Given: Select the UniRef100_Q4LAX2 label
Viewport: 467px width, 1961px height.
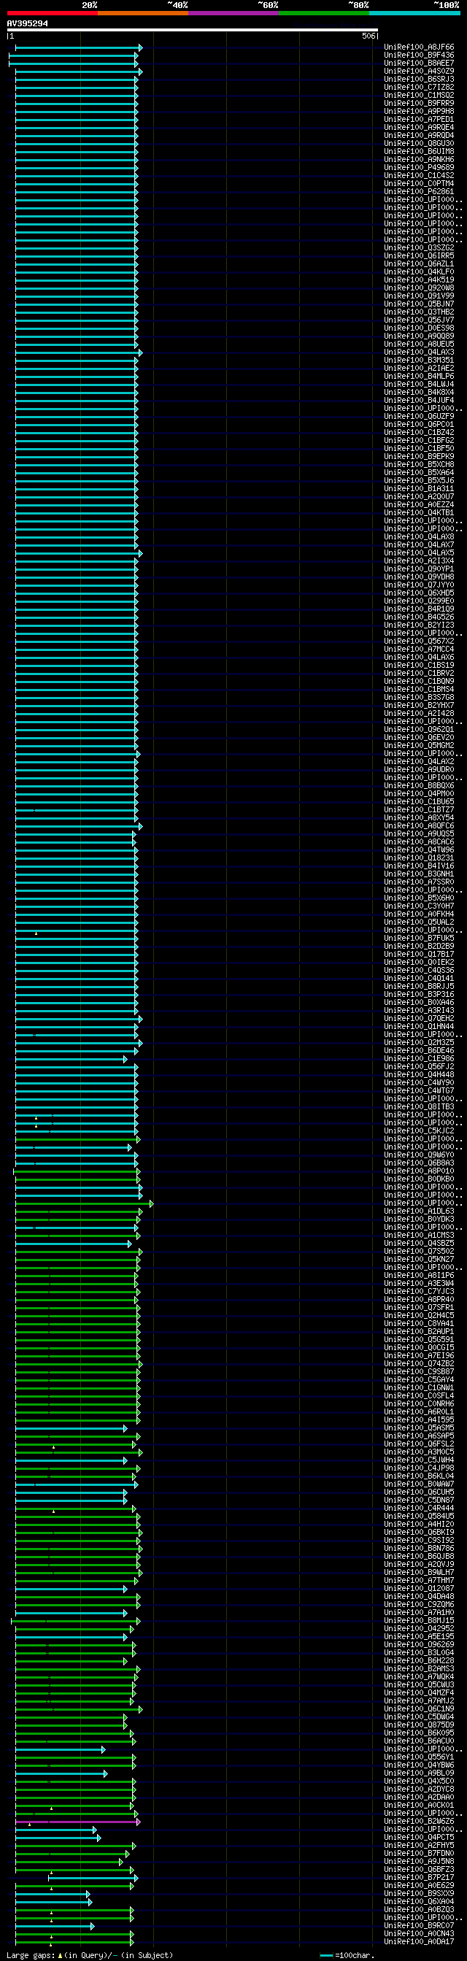Looking at the screenshot, I should (x=419, y=761).
